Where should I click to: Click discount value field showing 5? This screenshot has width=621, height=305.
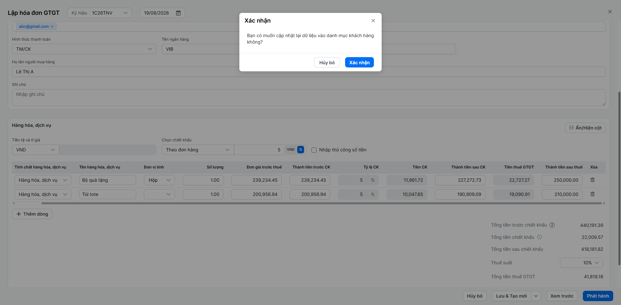pos(259,150)
